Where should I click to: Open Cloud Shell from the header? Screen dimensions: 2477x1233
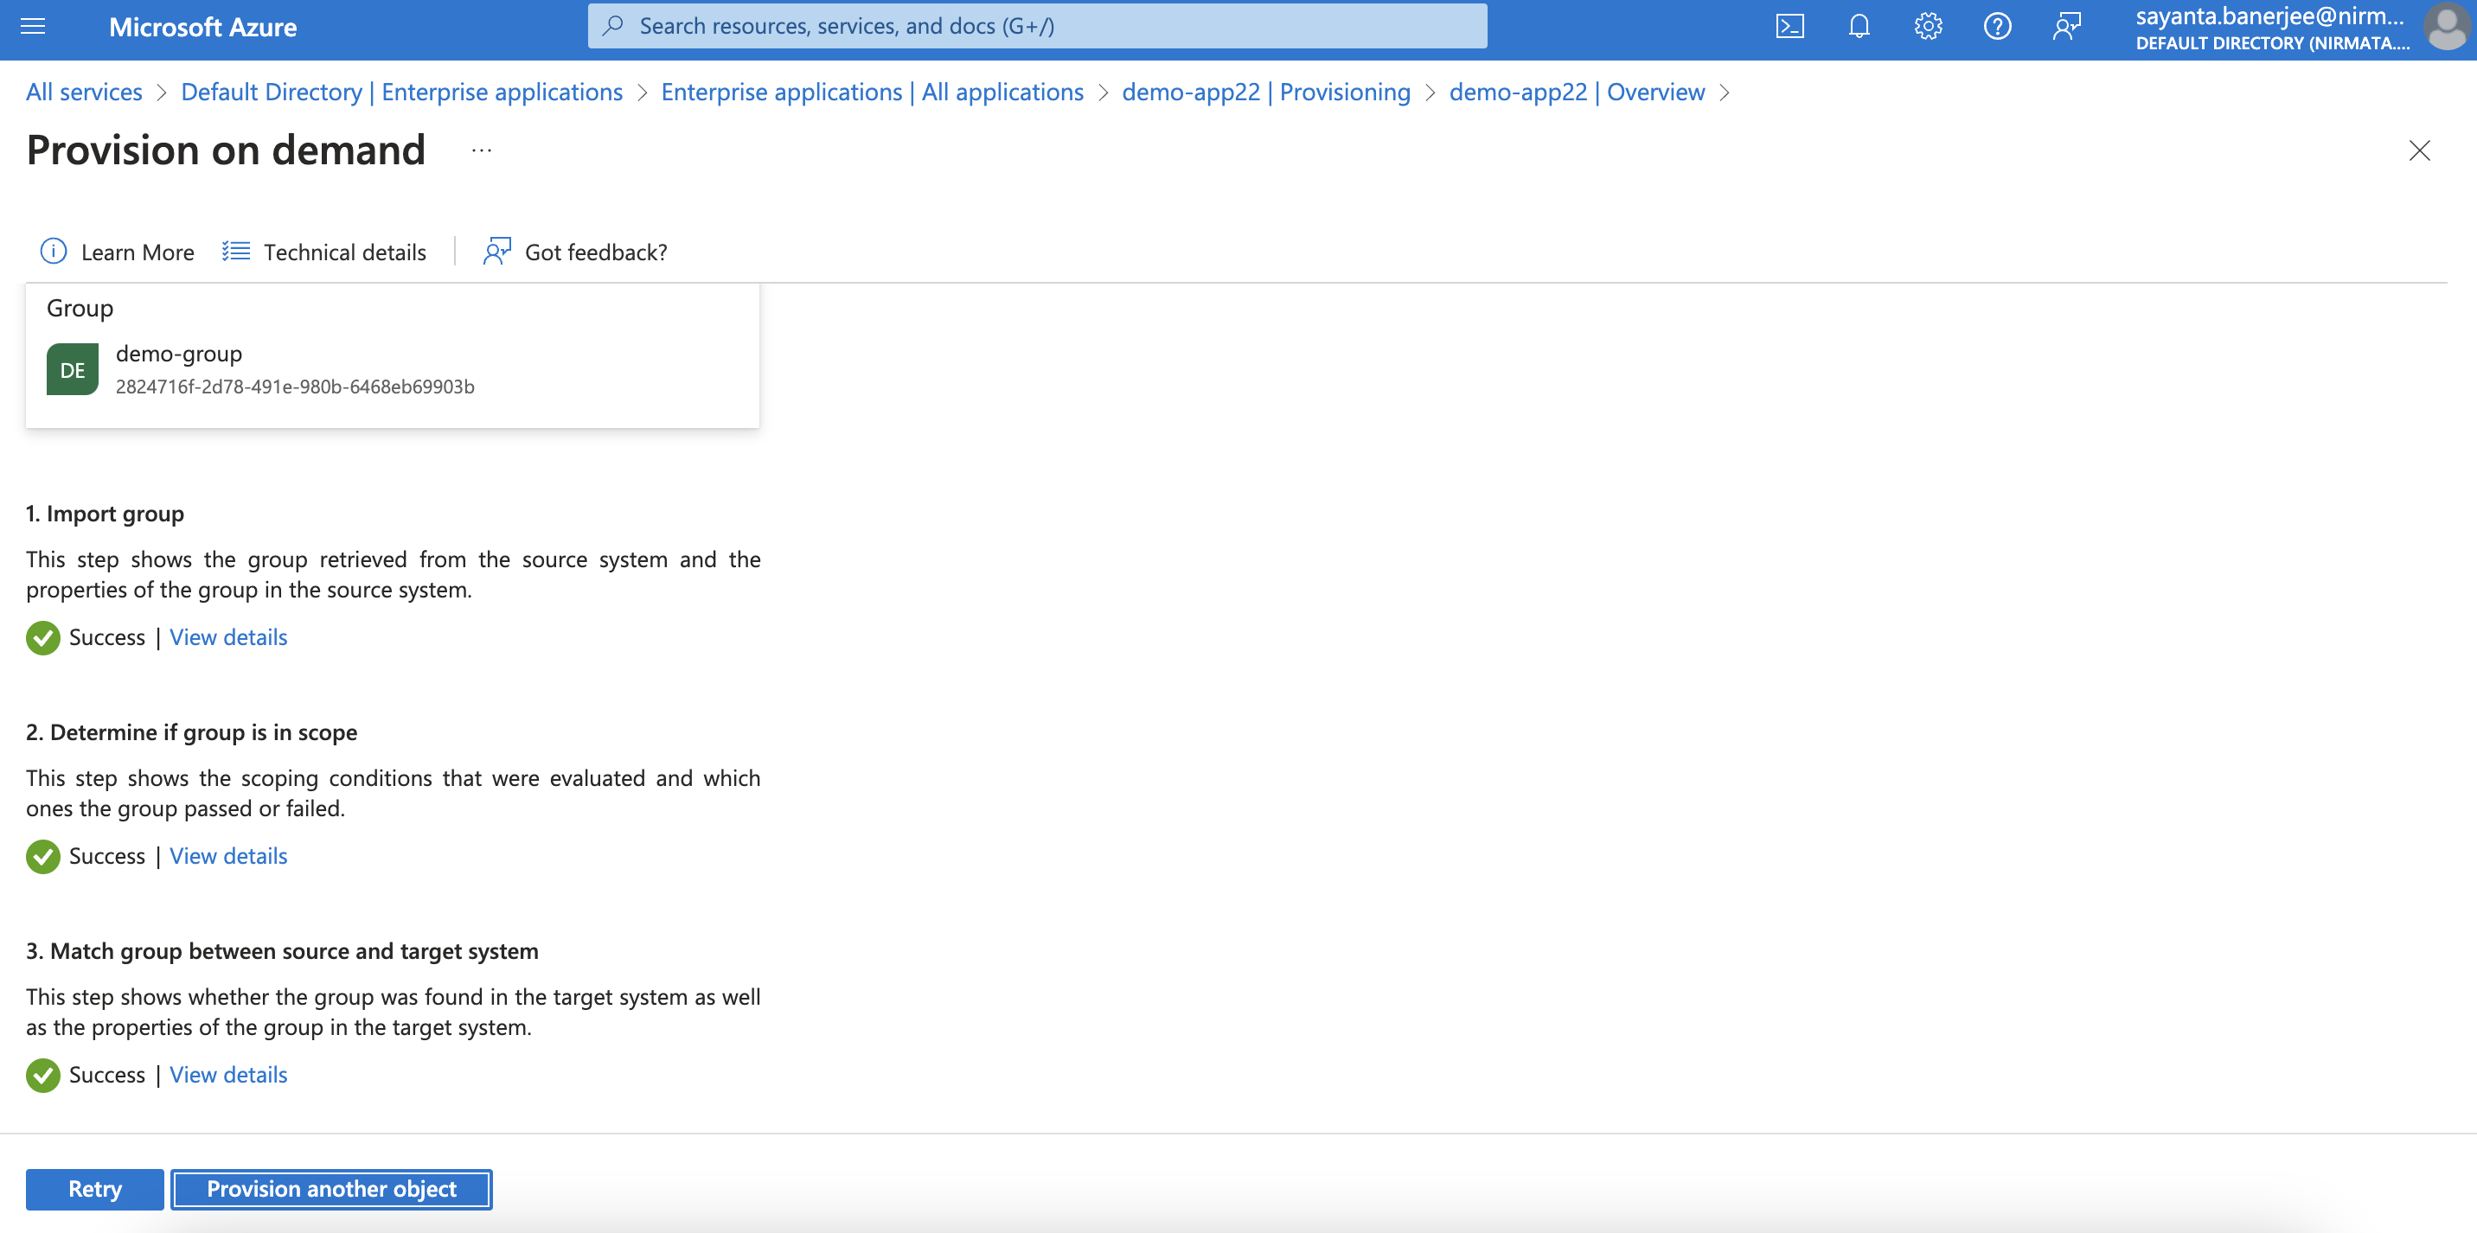pyautogui.click(x=1789, y=26)
